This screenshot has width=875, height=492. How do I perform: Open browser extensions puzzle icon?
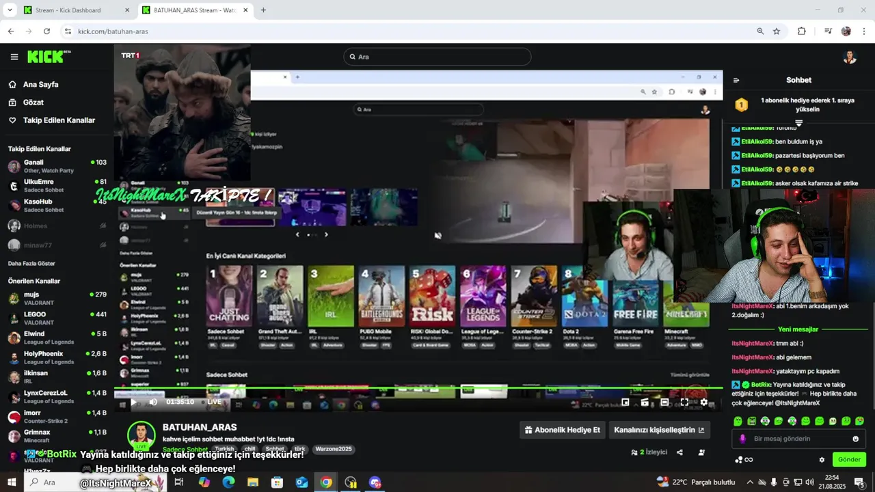(802, 31)
